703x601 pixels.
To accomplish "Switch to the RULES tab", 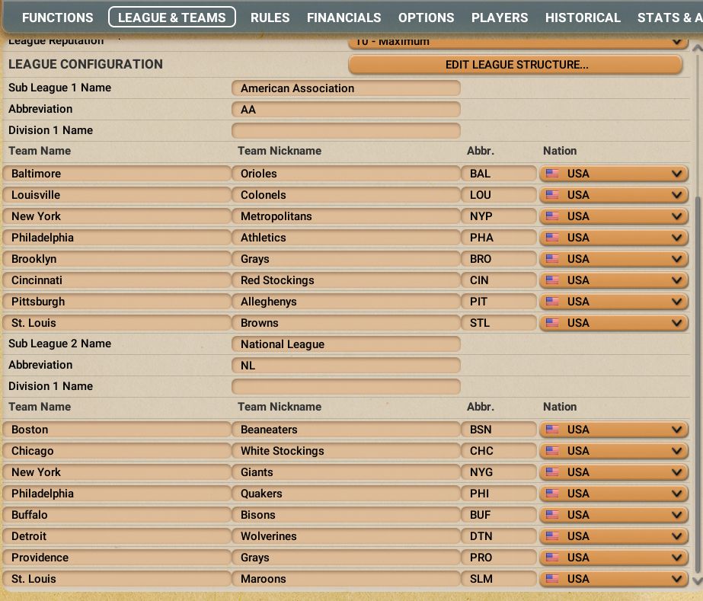I will [270, 18].
